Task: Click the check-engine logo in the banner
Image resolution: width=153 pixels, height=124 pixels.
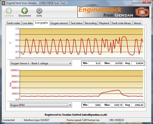Action: pos(142,12)
